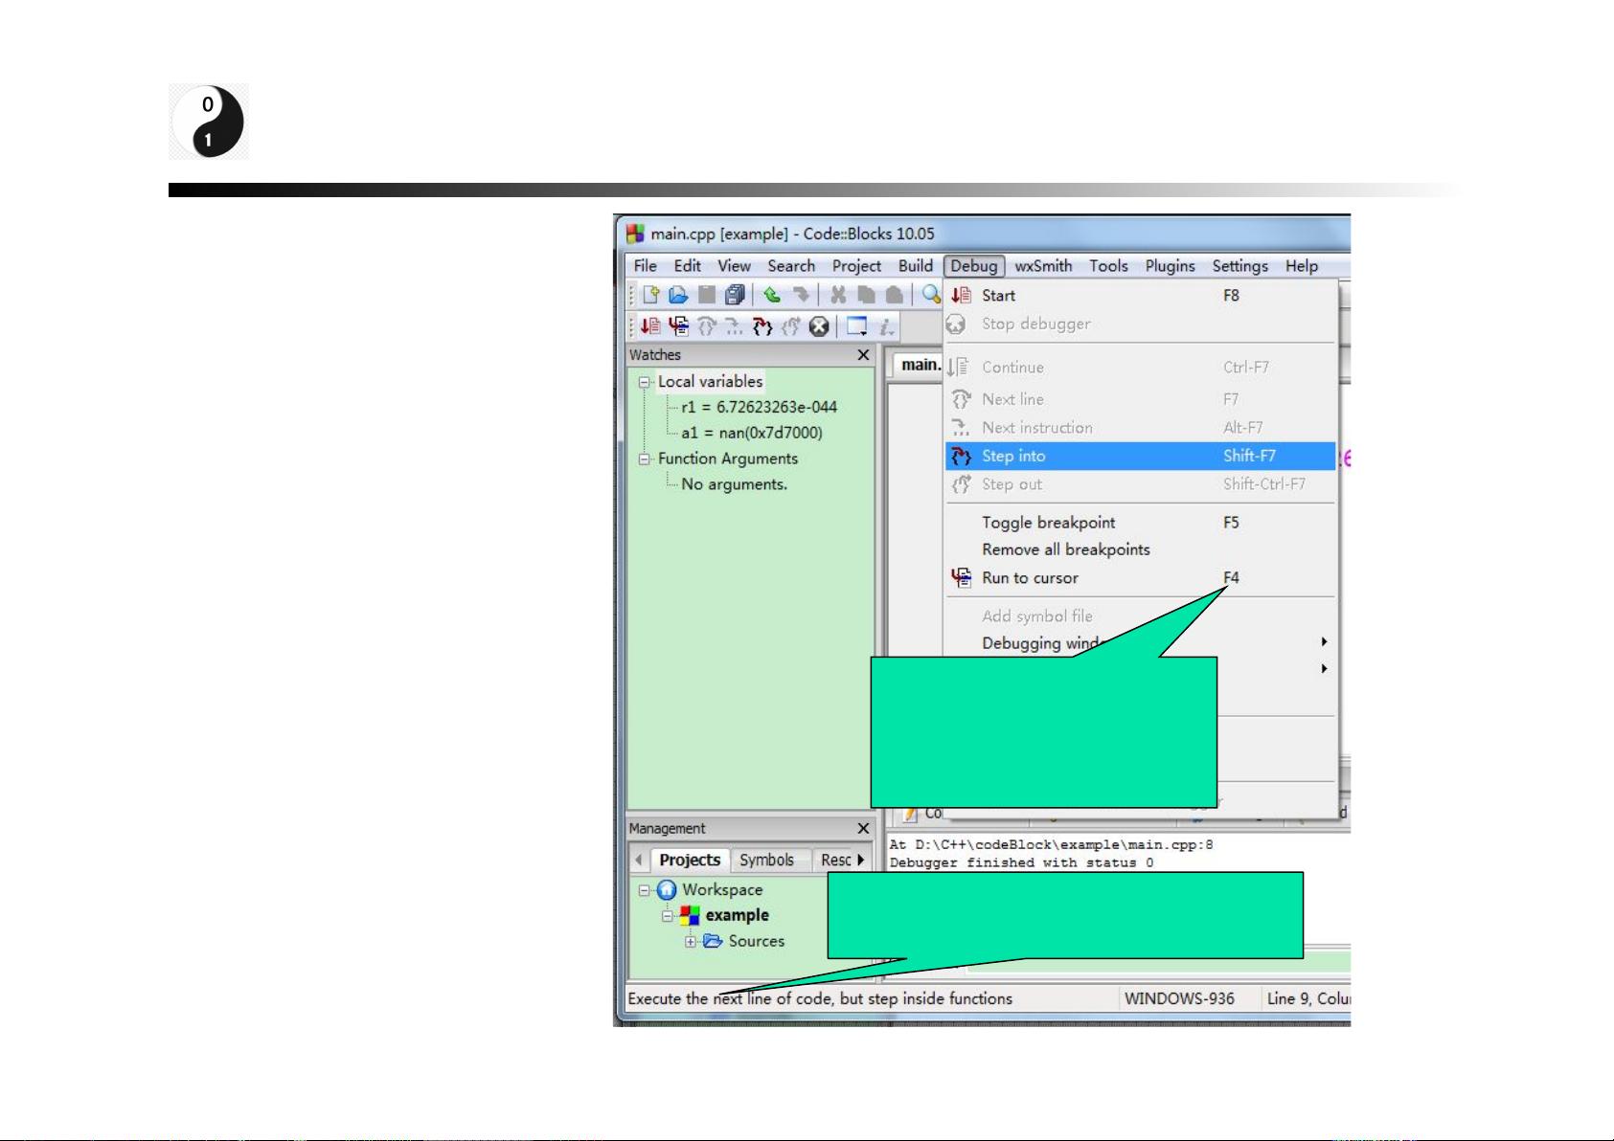
Task: Click the Cut scissors icon
Action: tap(838, 295)
